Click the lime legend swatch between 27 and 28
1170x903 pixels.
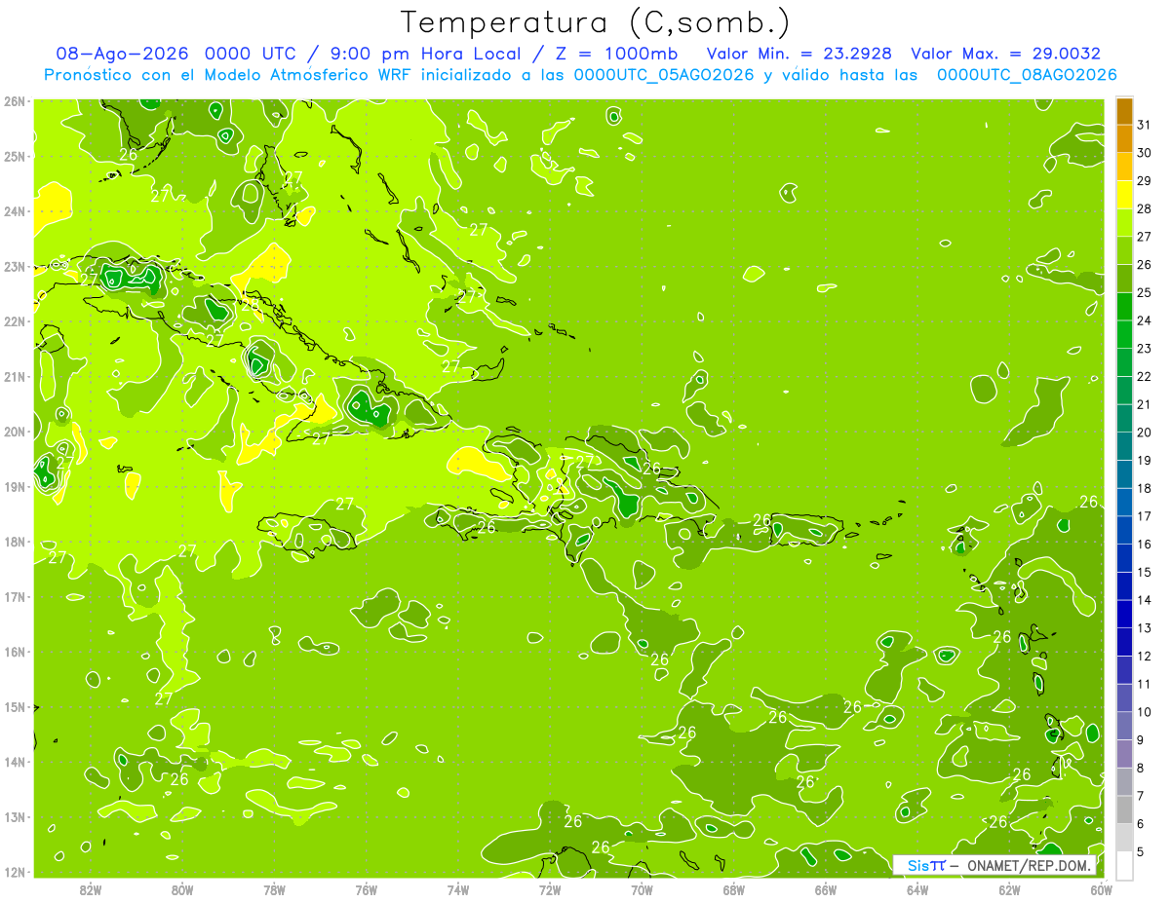[x=1124, y=223]
